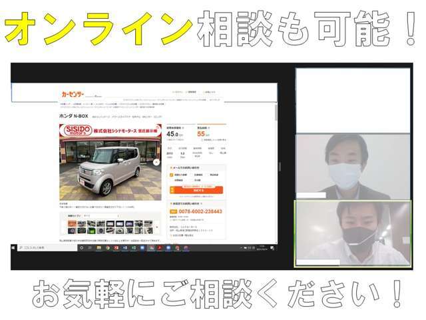This screenshot has height=320, width=426.
Task: Open Task View from taskbar
Action: [90, 248]
